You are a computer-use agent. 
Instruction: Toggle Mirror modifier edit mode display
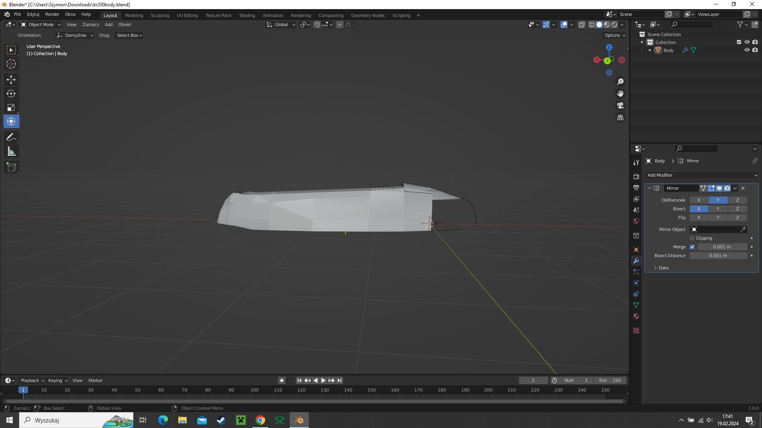[711, 188]
